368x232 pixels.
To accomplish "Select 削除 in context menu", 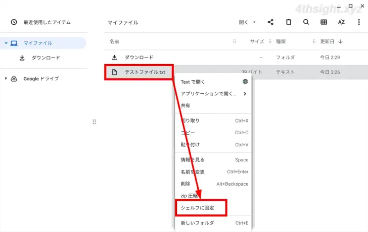I will coord(213,184).
